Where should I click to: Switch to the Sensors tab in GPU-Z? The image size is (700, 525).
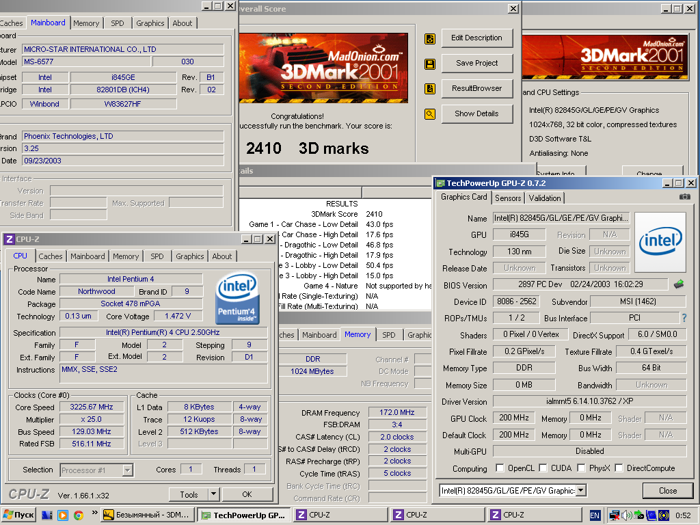coord(508,198)
